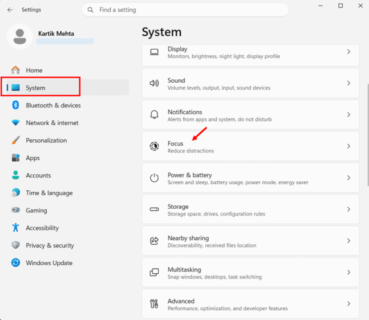Open Windows Update section

(49, 263)
